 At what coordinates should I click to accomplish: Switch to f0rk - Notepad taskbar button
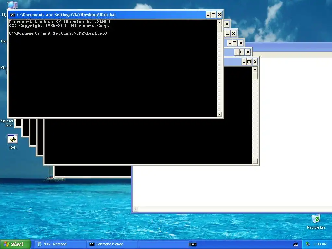(60, 244)
